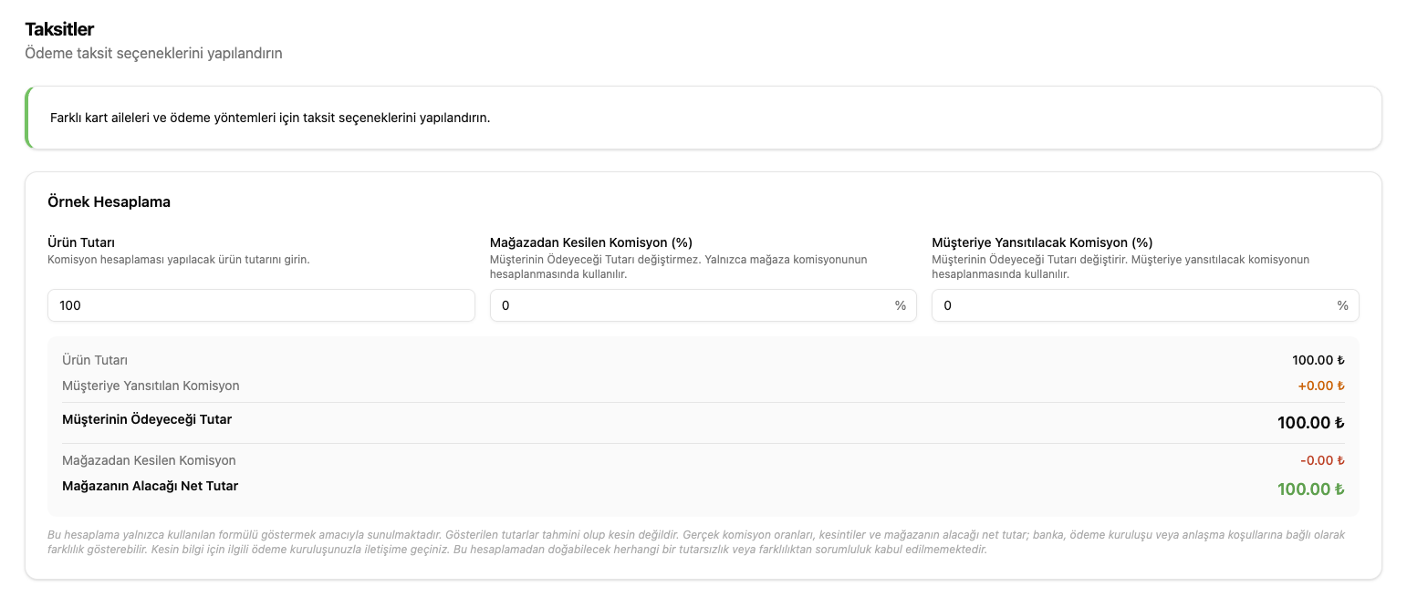Image resolution: width=1407 pixels, height=597 pixels.
Task: Click the red -0.00 ₺ commission value
Action: [x=1322, y=460]
